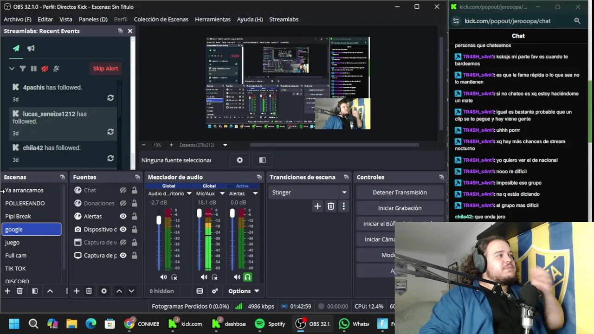This screenshot has width=594, height=334.
Task: Toggle Mic/Aux monitoring headphone icon
Action: pos(214,277)
